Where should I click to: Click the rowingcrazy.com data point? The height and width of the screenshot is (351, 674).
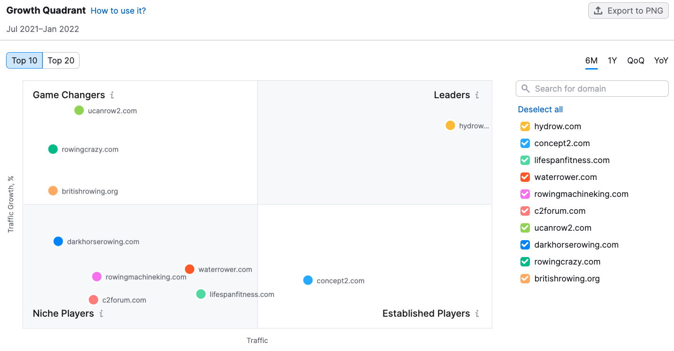click(53, 149)
